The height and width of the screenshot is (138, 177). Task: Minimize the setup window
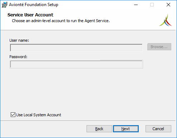click(x=136, y=5)
